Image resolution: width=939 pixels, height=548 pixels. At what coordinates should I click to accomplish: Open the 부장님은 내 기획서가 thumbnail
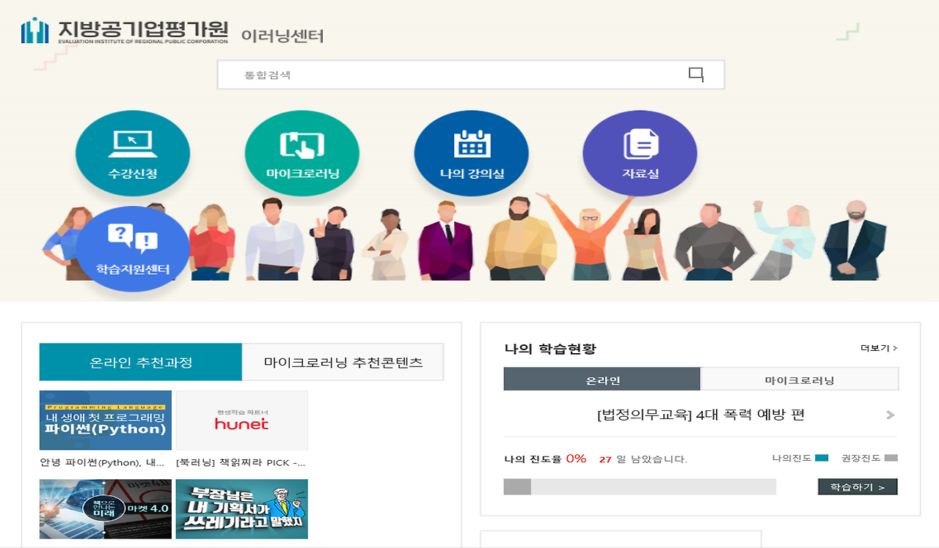tap(242, 509)
